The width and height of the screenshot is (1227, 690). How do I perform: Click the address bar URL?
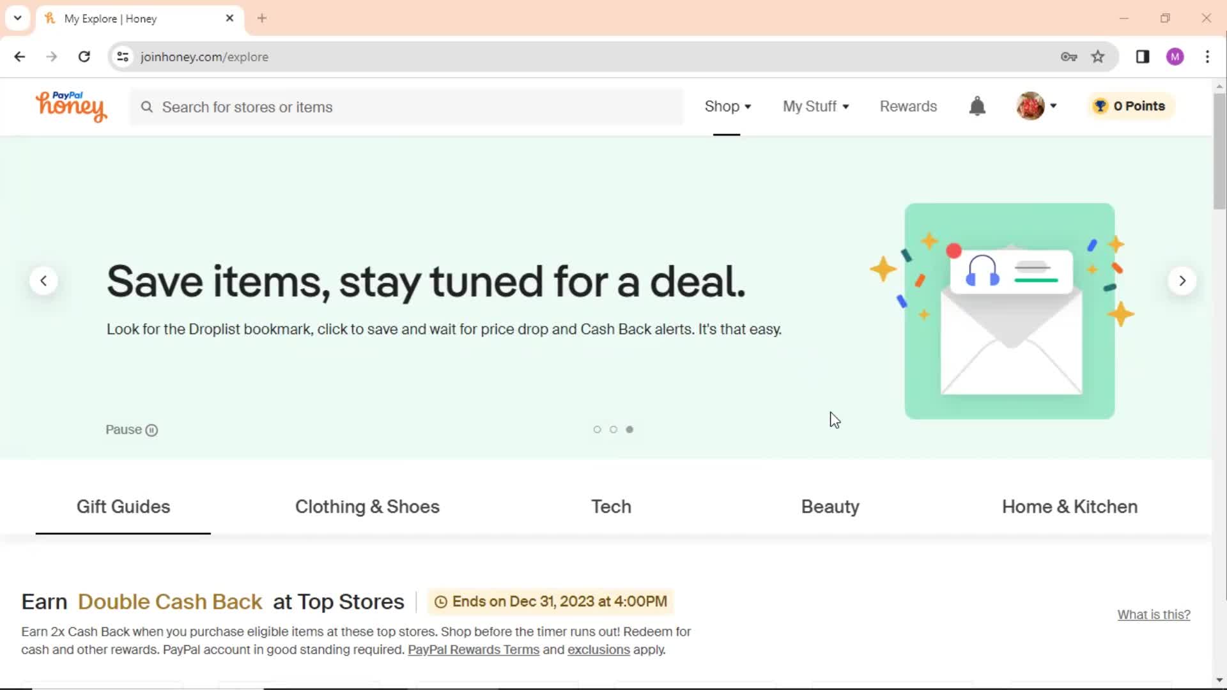[204, 57]
